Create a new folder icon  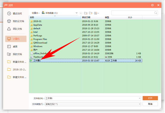tap(91, 13)
